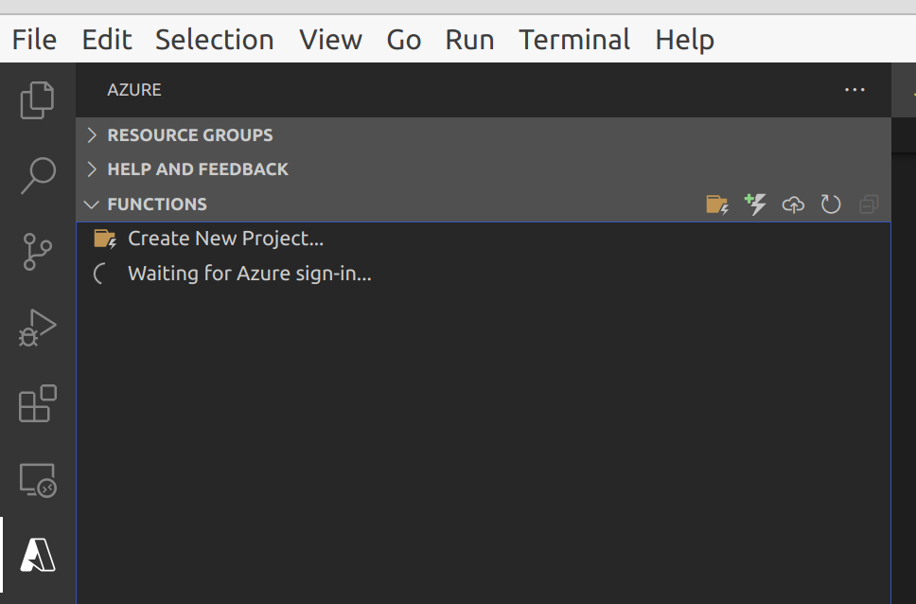The width and height of the screenshot is (916, 604).
Task: Open the Extensions panel
Action: [x=36, y=404]
